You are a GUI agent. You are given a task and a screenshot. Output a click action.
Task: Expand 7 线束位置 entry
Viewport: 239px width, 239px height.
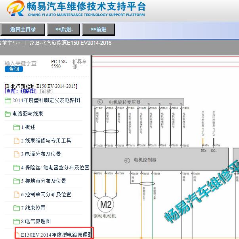pyautogui.click(x=33, y=208)
